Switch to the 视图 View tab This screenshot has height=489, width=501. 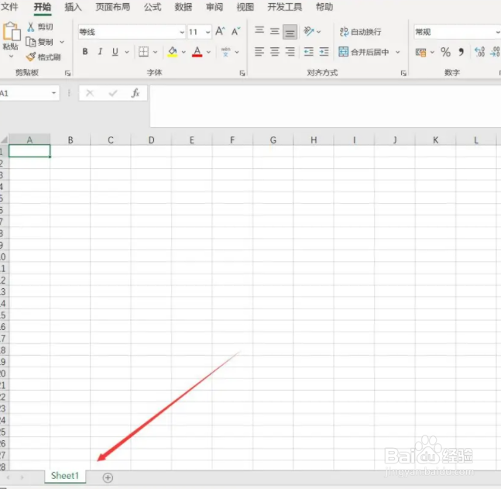click(x=245, y=7)
